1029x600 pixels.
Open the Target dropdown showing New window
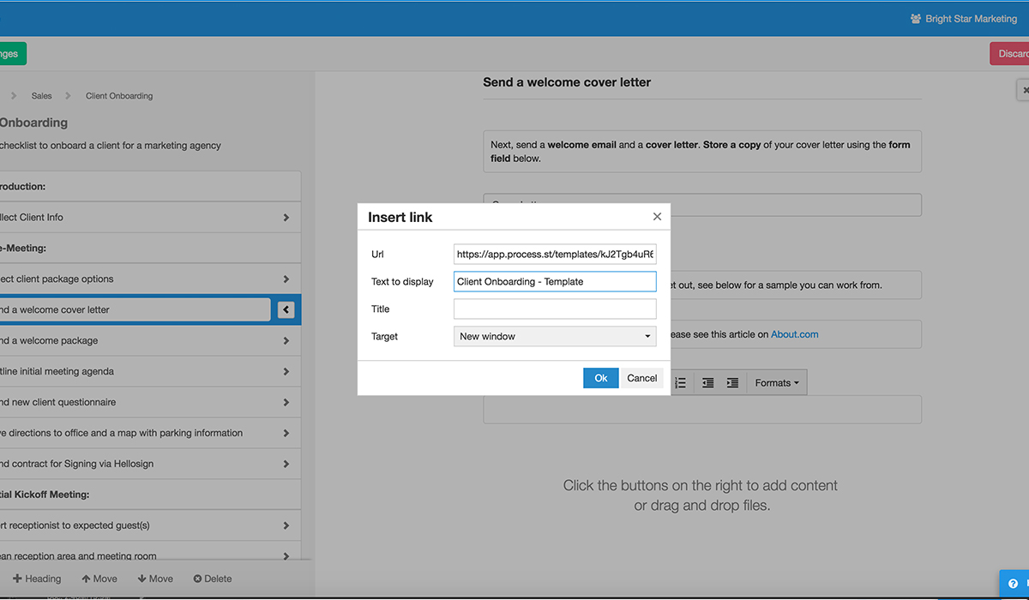555,336
